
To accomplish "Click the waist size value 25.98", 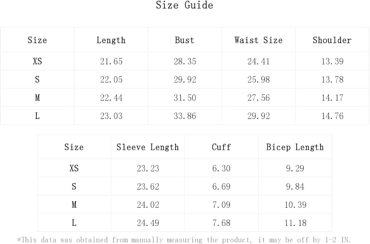I will click(x=258, y=79).
